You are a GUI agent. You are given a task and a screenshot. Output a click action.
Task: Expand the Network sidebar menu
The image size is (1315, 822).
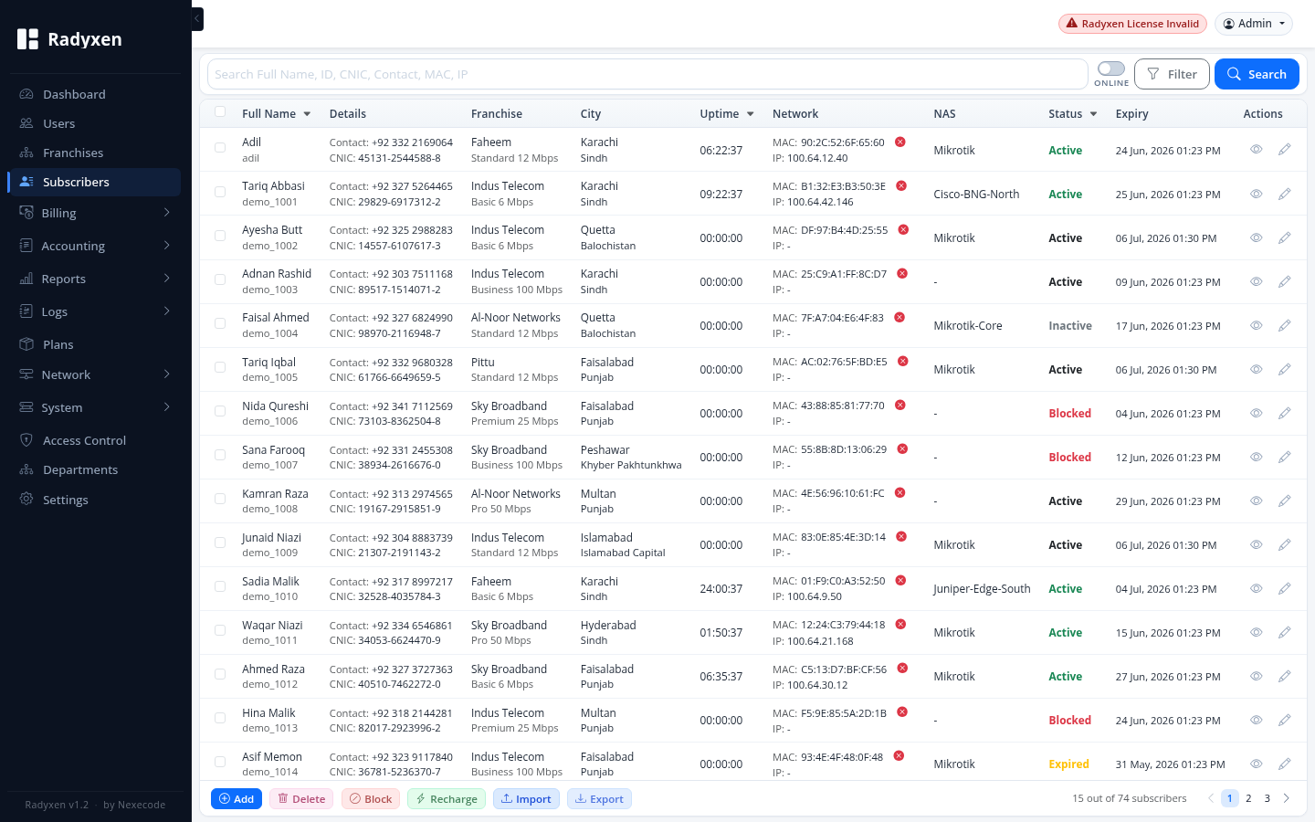pyautogui.click(x=95, y=374)
